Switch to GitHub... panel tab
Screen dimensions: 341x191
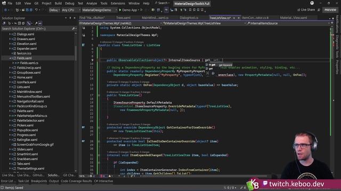pos(38,175)
